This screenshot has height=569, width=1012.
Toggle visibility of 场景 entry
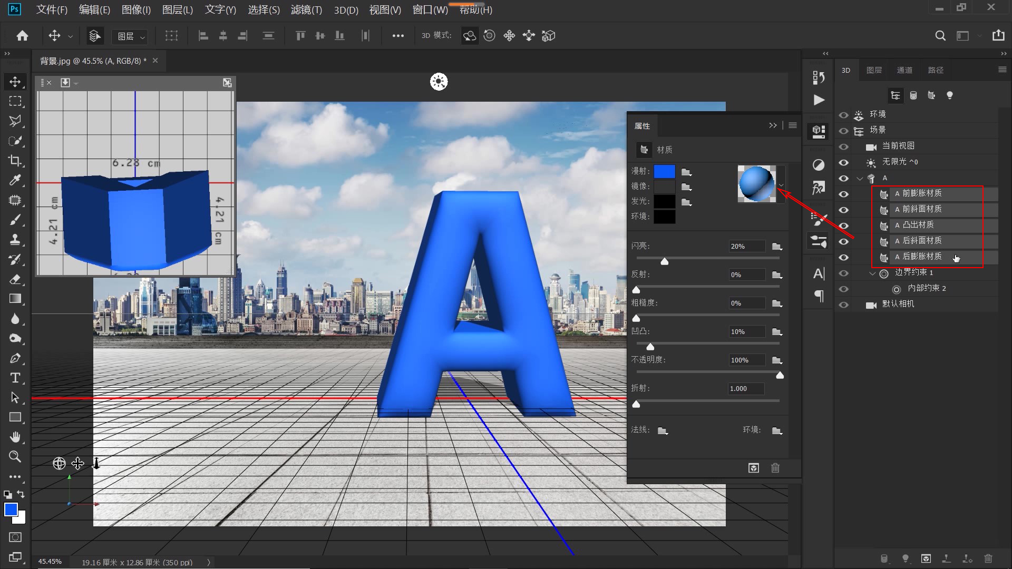tap(844, 131)
